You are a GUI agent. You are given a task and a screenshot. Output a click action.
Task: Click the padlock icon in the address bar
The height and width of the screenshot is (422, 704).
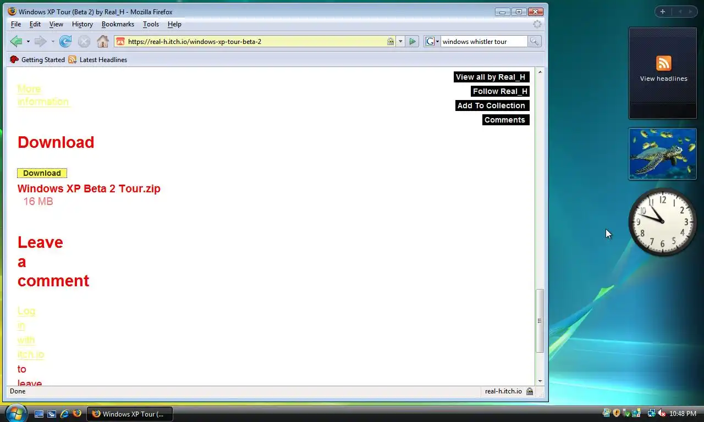391,41
